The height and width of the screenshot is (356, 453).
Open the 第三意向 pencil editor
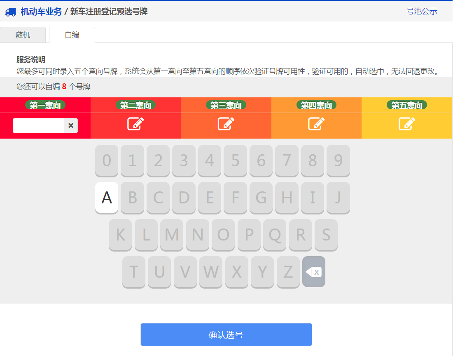[226, 124]
